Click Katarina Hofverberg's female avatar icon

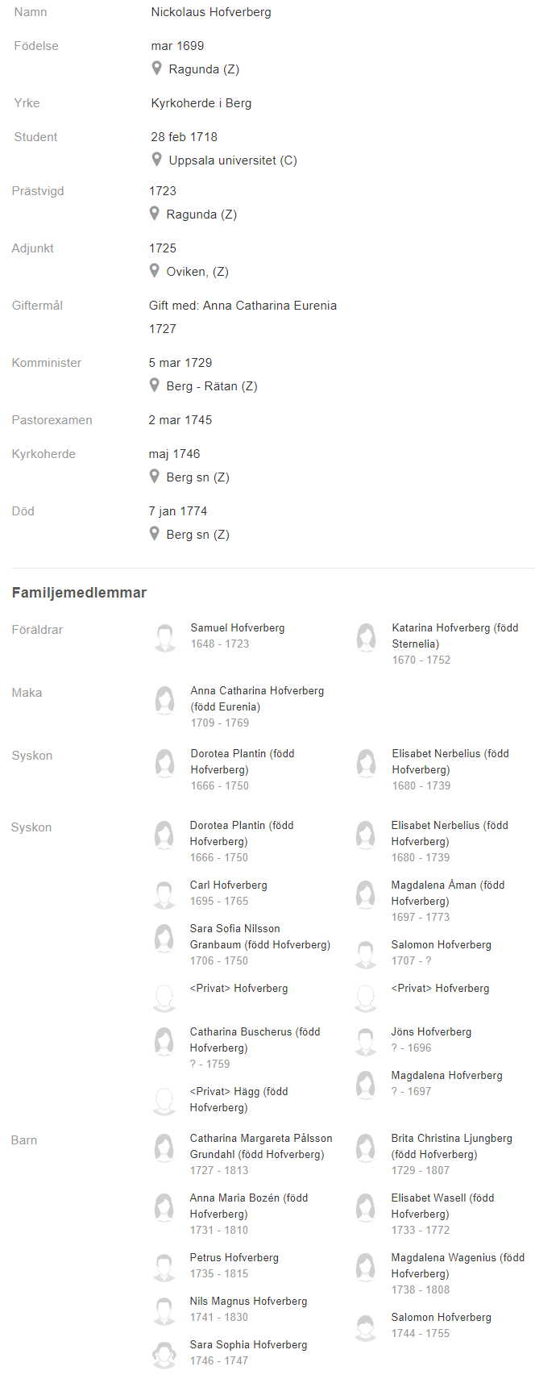click(367, 637)
